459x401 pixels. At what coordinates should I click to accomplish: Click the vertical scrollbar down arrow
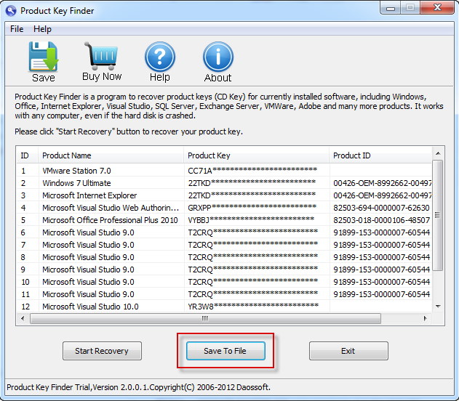pyautogui.click(x=438, y=307)
